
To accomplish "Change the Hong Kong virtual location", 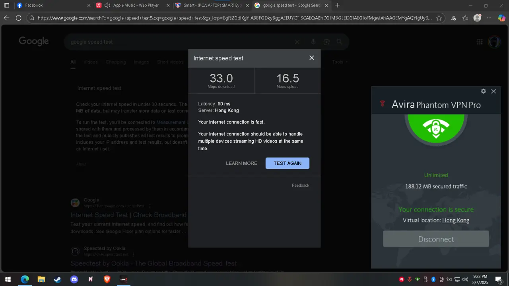I will tap(456, 220).
